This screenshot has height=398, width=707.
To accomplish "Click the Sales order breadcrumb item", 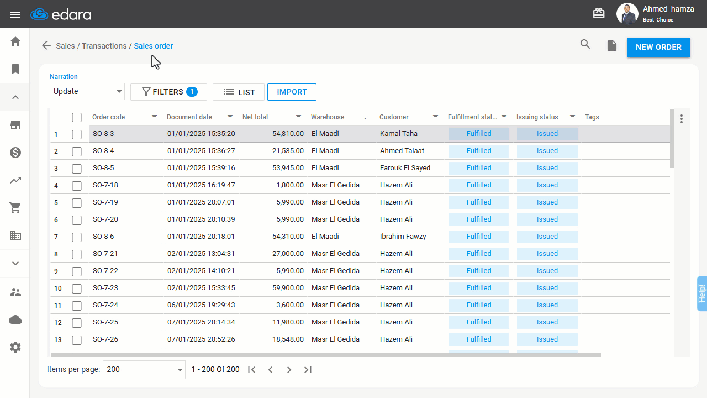I will tap(154, 46).
